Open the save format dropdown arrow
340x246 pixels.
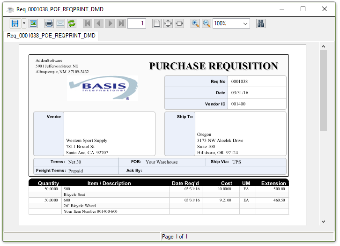tap(24, 23)
